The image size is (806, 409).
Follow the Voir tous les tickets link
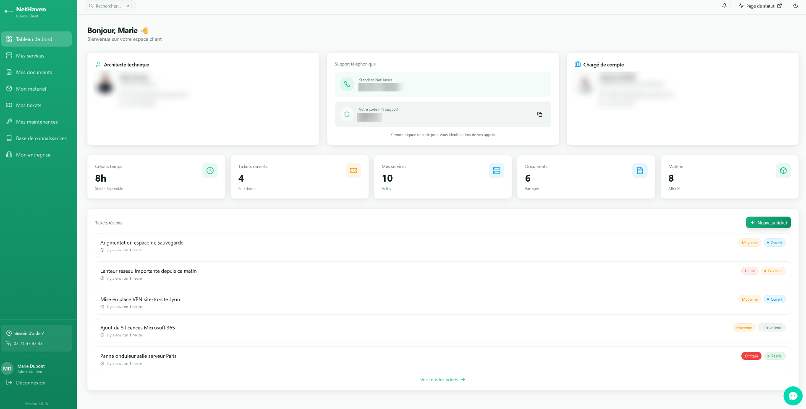click(443, 380)
